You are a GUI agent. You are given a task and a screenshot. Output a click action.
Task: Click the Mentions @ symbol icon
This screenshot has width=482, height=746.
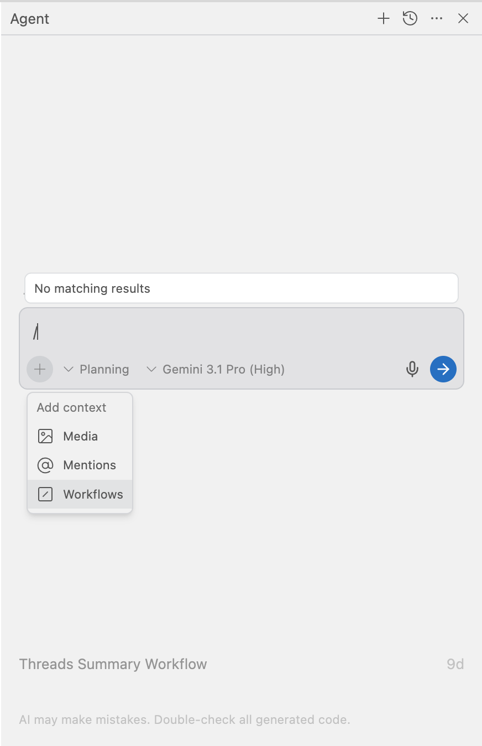(45, 465)
